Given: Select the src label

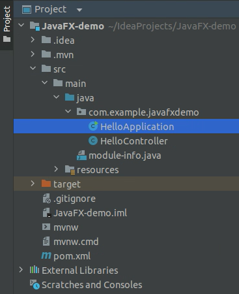Looking at the screenshot, I should pyautogui.click(x=59, y=69).
